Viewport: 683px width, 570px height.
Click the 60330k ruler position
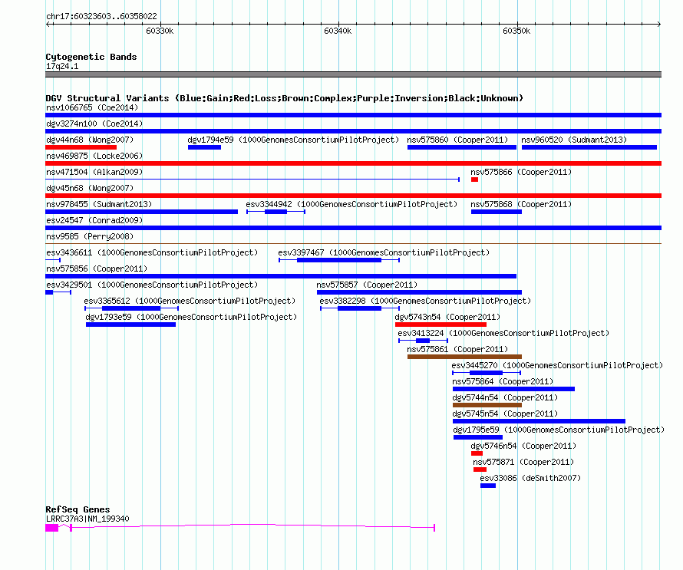(x=160, y=31)
